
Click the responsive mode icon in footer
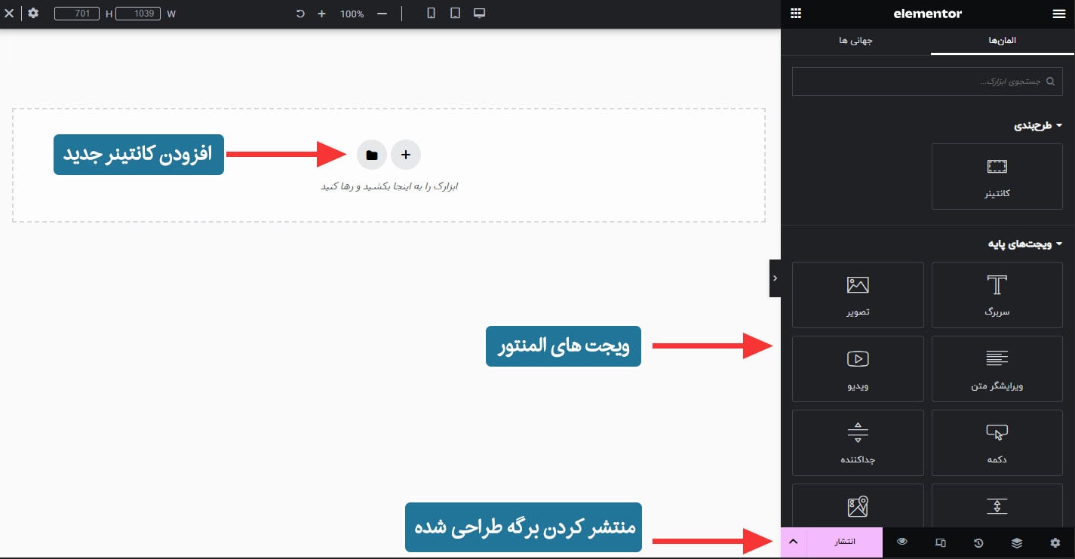click(940, 542)
